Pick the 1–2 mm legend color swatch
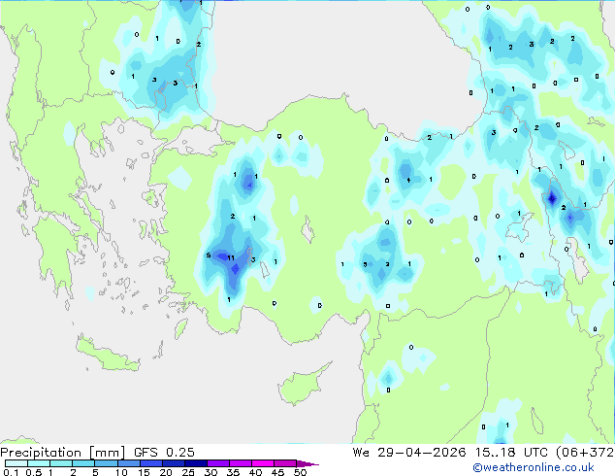 61,463
